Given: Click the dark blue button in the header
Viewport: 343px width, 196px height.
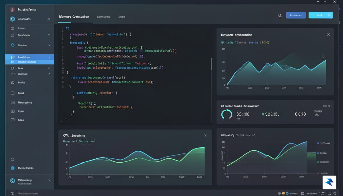Looking at the screenshot, I should 296,15.
